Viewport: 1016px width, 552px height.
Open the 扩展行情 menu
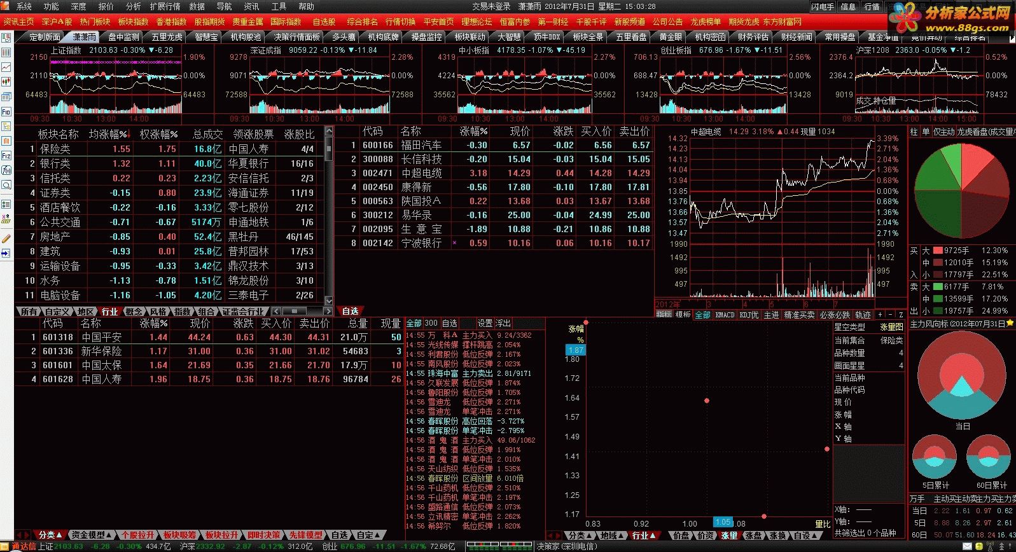165,6
